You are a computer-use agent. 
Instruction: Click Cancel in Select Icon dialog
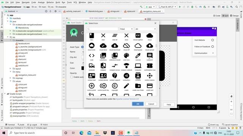click(151, 104)
